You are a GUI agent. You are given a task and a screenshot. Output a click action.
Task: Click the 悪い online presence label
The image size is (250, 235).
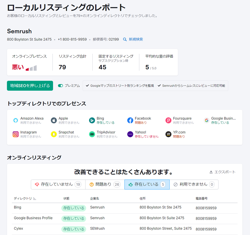point(18,67)
